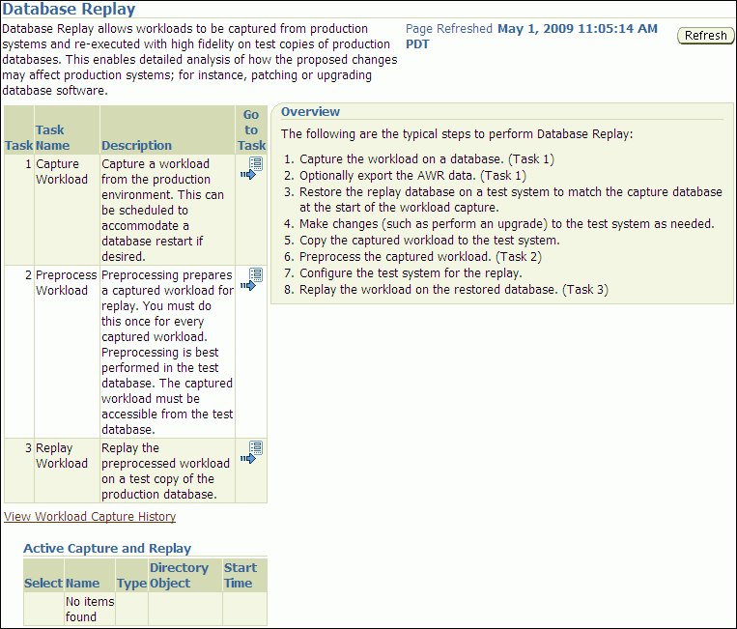This screenshot has height=629, width=737.
Task: Select the Replay Workload task name cell
Action: [x=62, y=456]
